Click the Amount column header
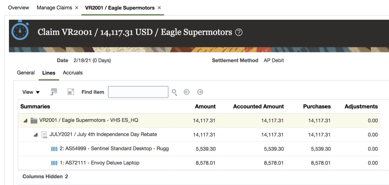The image size is (389, 185). coord(205,106)
